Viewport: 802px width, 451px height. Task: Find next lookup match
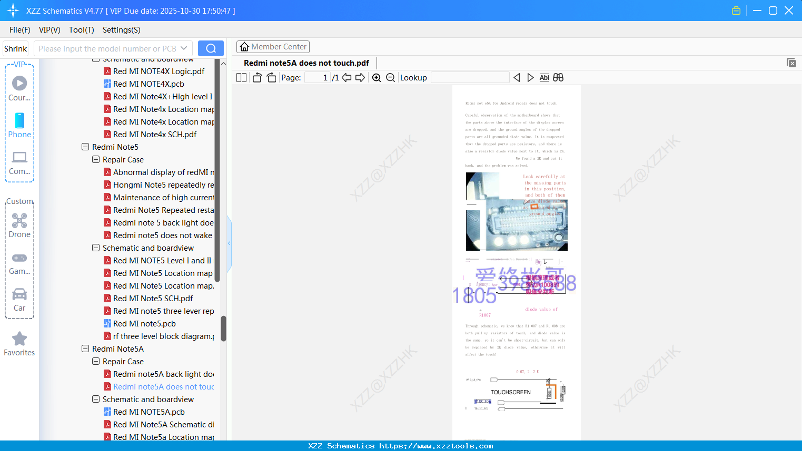(x=530, y=78)
